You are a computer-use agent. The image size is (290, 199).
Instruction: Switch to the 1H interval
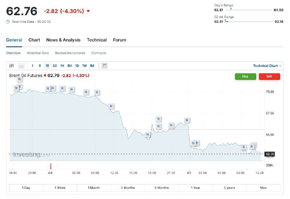point(62,66)
